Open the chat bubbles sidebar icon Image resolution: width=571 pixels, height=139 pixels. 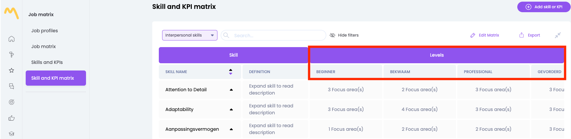pyautogui.click(x=12, y=86)
